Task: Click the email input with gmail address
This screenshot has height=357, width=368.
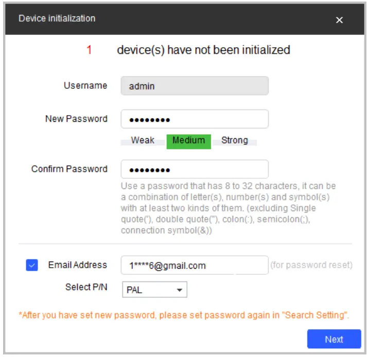Action: tap(195, 266)
